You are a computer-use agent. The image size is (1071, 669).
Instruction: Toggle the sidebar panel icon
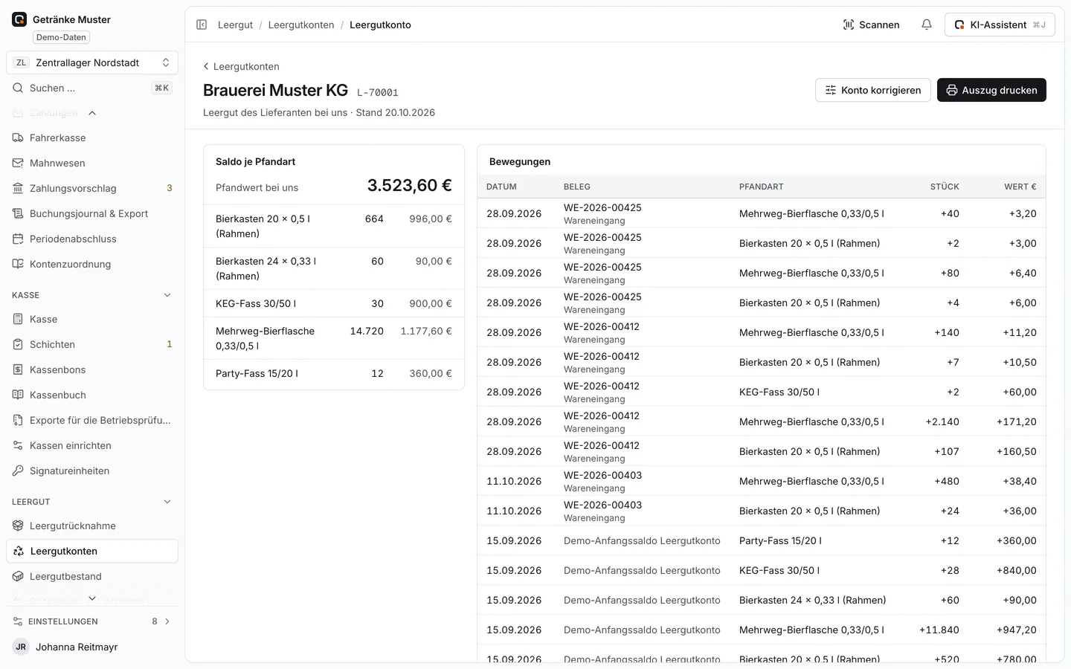coord(202,25)
